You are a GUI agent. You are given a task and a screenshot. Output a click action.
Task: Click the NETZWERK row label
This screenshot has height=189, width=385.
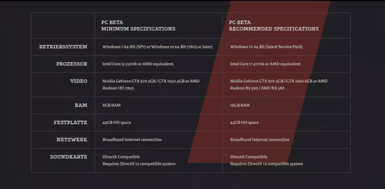point(72,140)
